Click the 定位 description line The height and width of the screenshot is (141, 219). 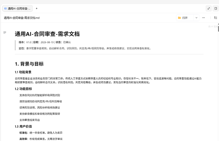click(x=85, y=48)
